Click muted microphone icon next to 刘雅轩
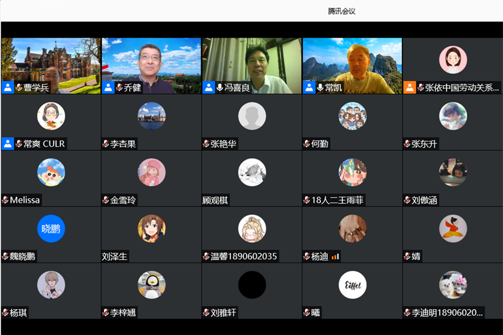This screenshot has height=335, width=503. pyautogui.click(x=206, y=313)
